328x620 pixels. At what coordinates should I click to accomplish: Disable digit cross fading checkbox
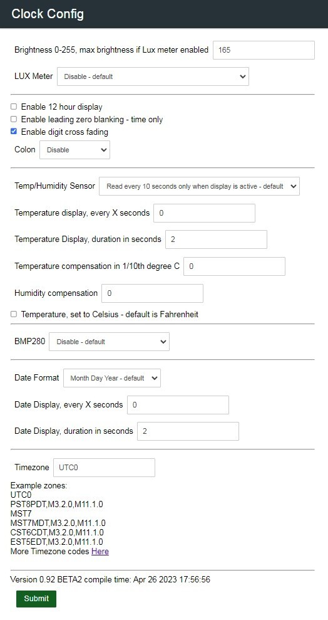pyautogui.click(x=14, y=131)
